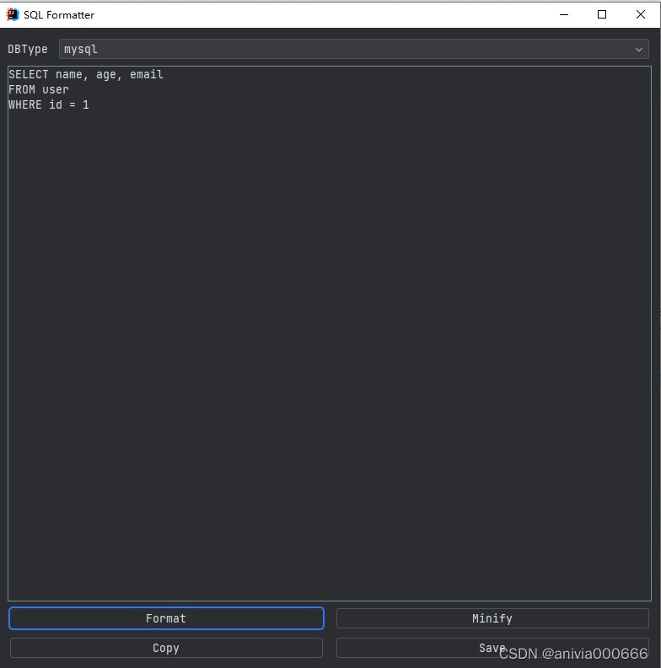Click the 'SELECT name, age, email' line
This screenshot has height=668, width=661.
[86, 75]
